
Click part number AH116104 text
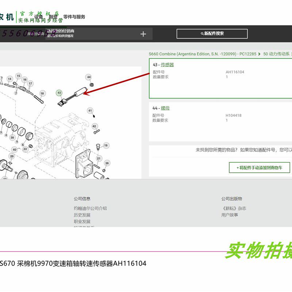[235, 72]
